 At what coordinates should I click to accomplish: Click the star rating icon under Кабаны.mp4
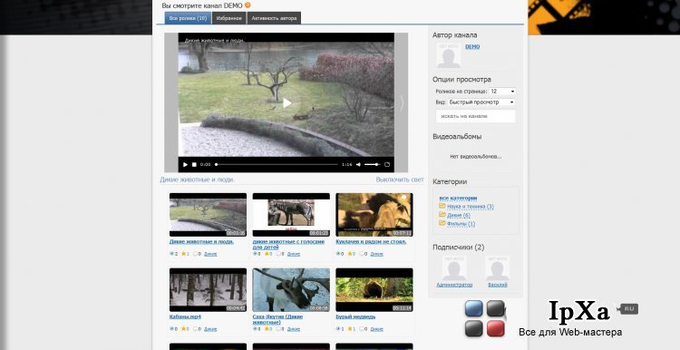(x=184, y=329)
